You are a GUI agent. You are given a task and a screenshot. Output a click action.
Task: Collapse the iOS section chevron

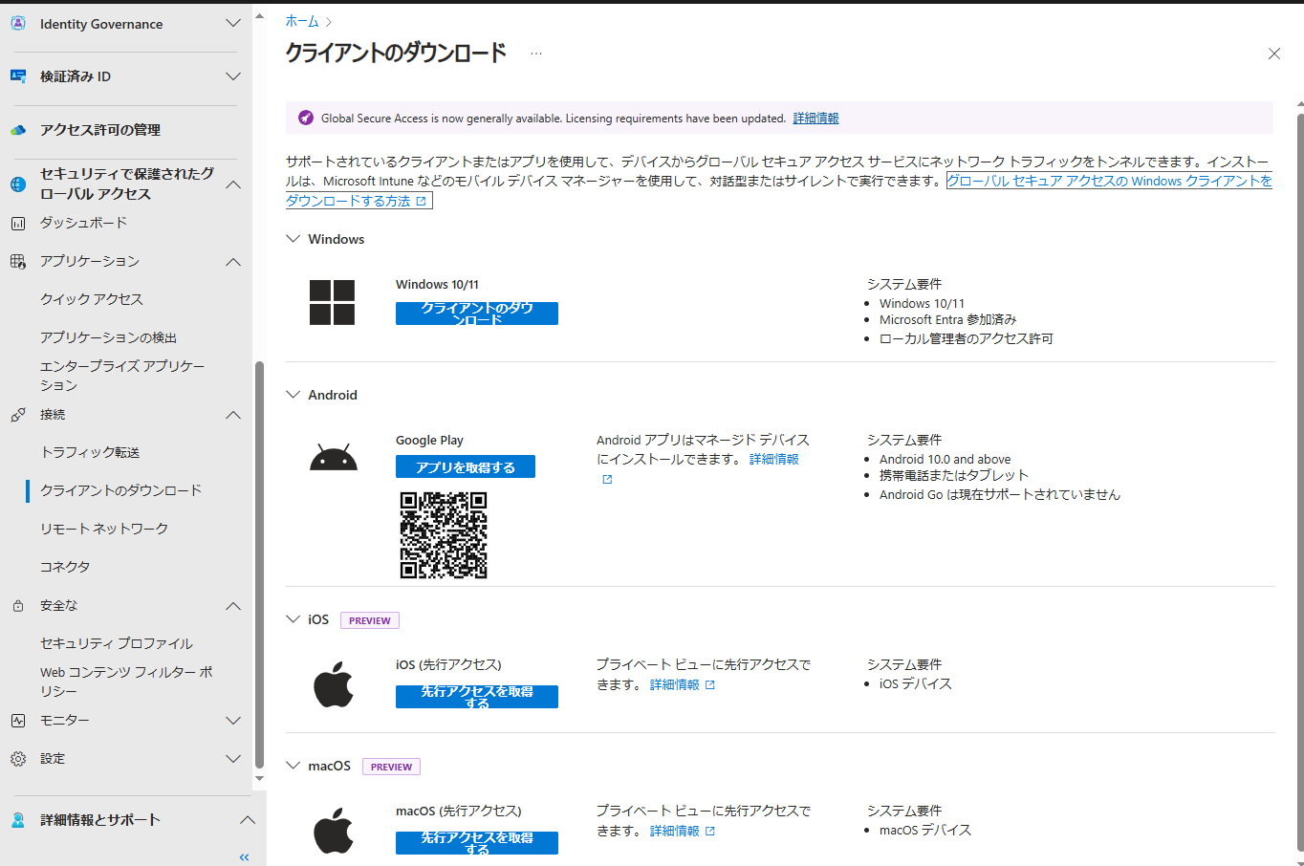click(293, 619)
